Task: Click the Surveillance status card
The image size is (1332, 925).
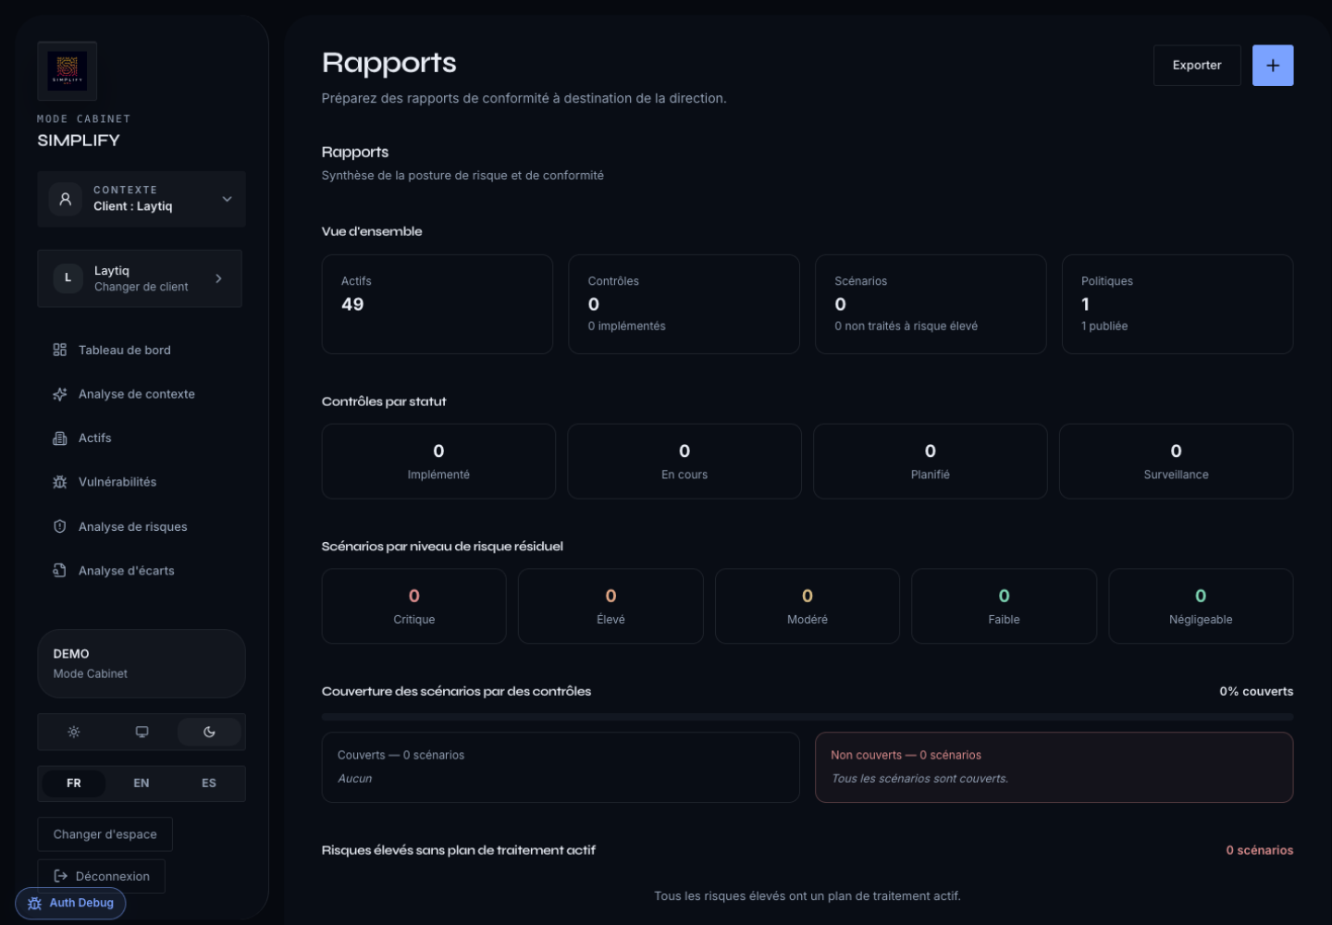Action: click(x=1177, y=462)
